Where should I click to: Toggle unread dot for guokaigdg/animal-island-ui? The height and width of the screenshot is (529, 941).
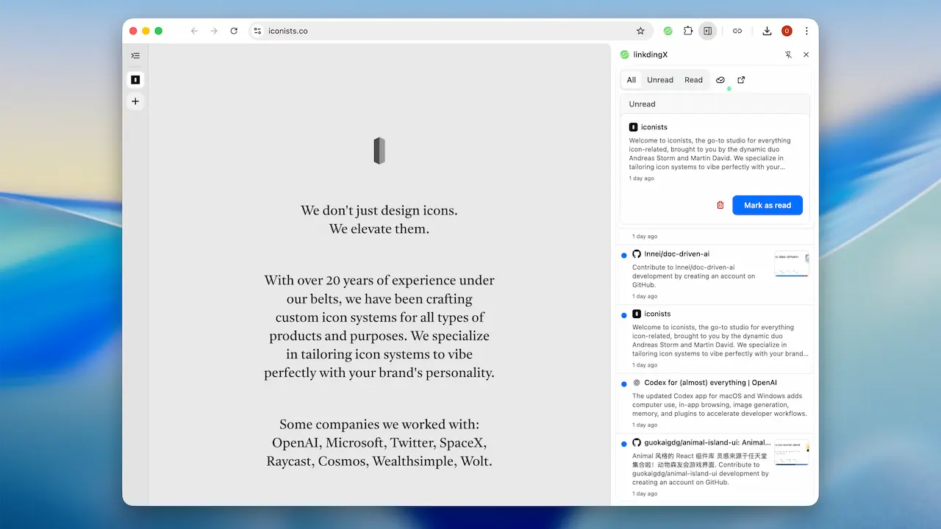tap(624, 443)
